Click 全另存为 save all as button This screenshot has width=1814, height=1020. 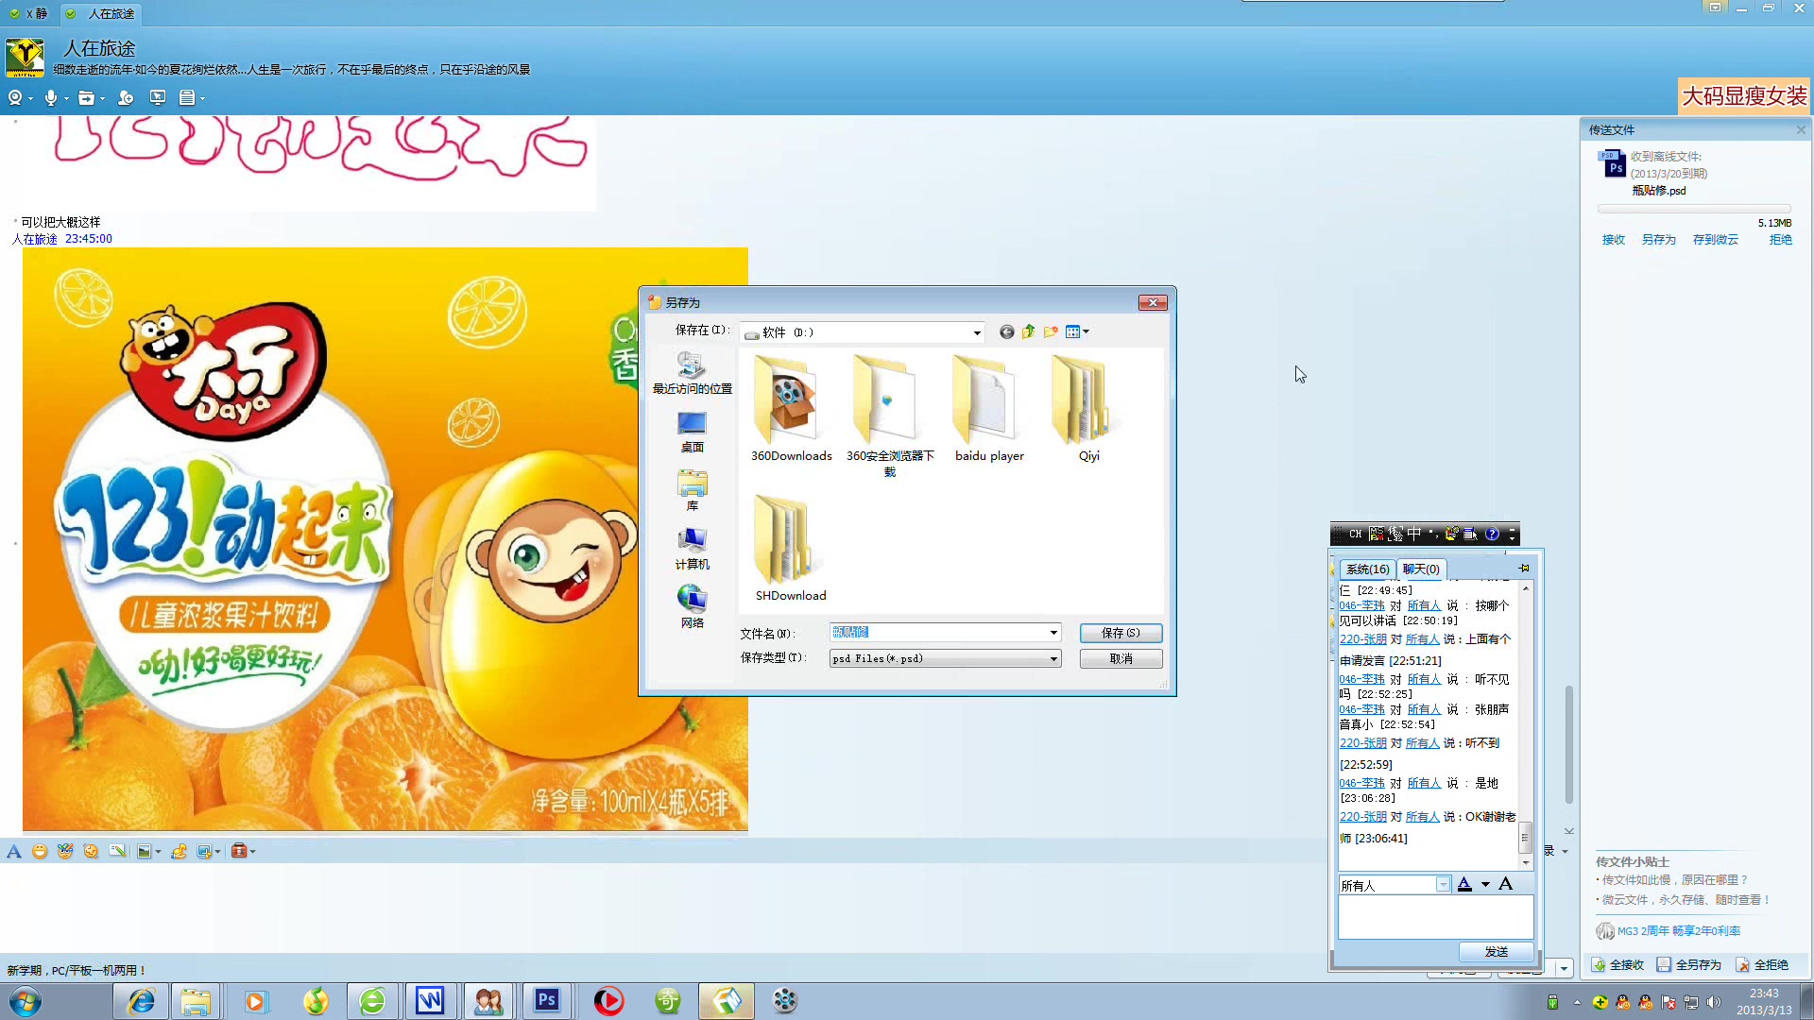(x=1688, y=965)
